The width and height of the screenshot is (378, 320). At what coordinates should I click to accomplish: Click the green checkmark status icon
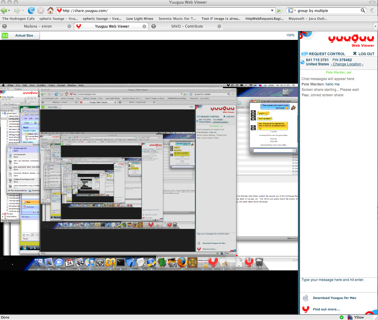pyautogui.click(x=342, y=317)
